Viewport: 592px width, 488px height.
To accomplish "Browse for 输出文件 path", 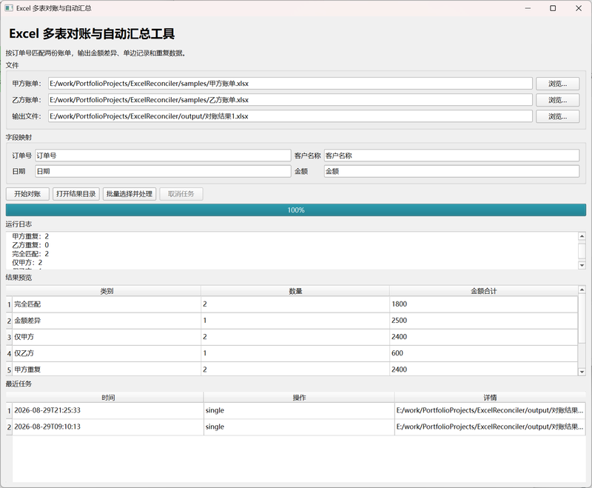I will point(557,116).
